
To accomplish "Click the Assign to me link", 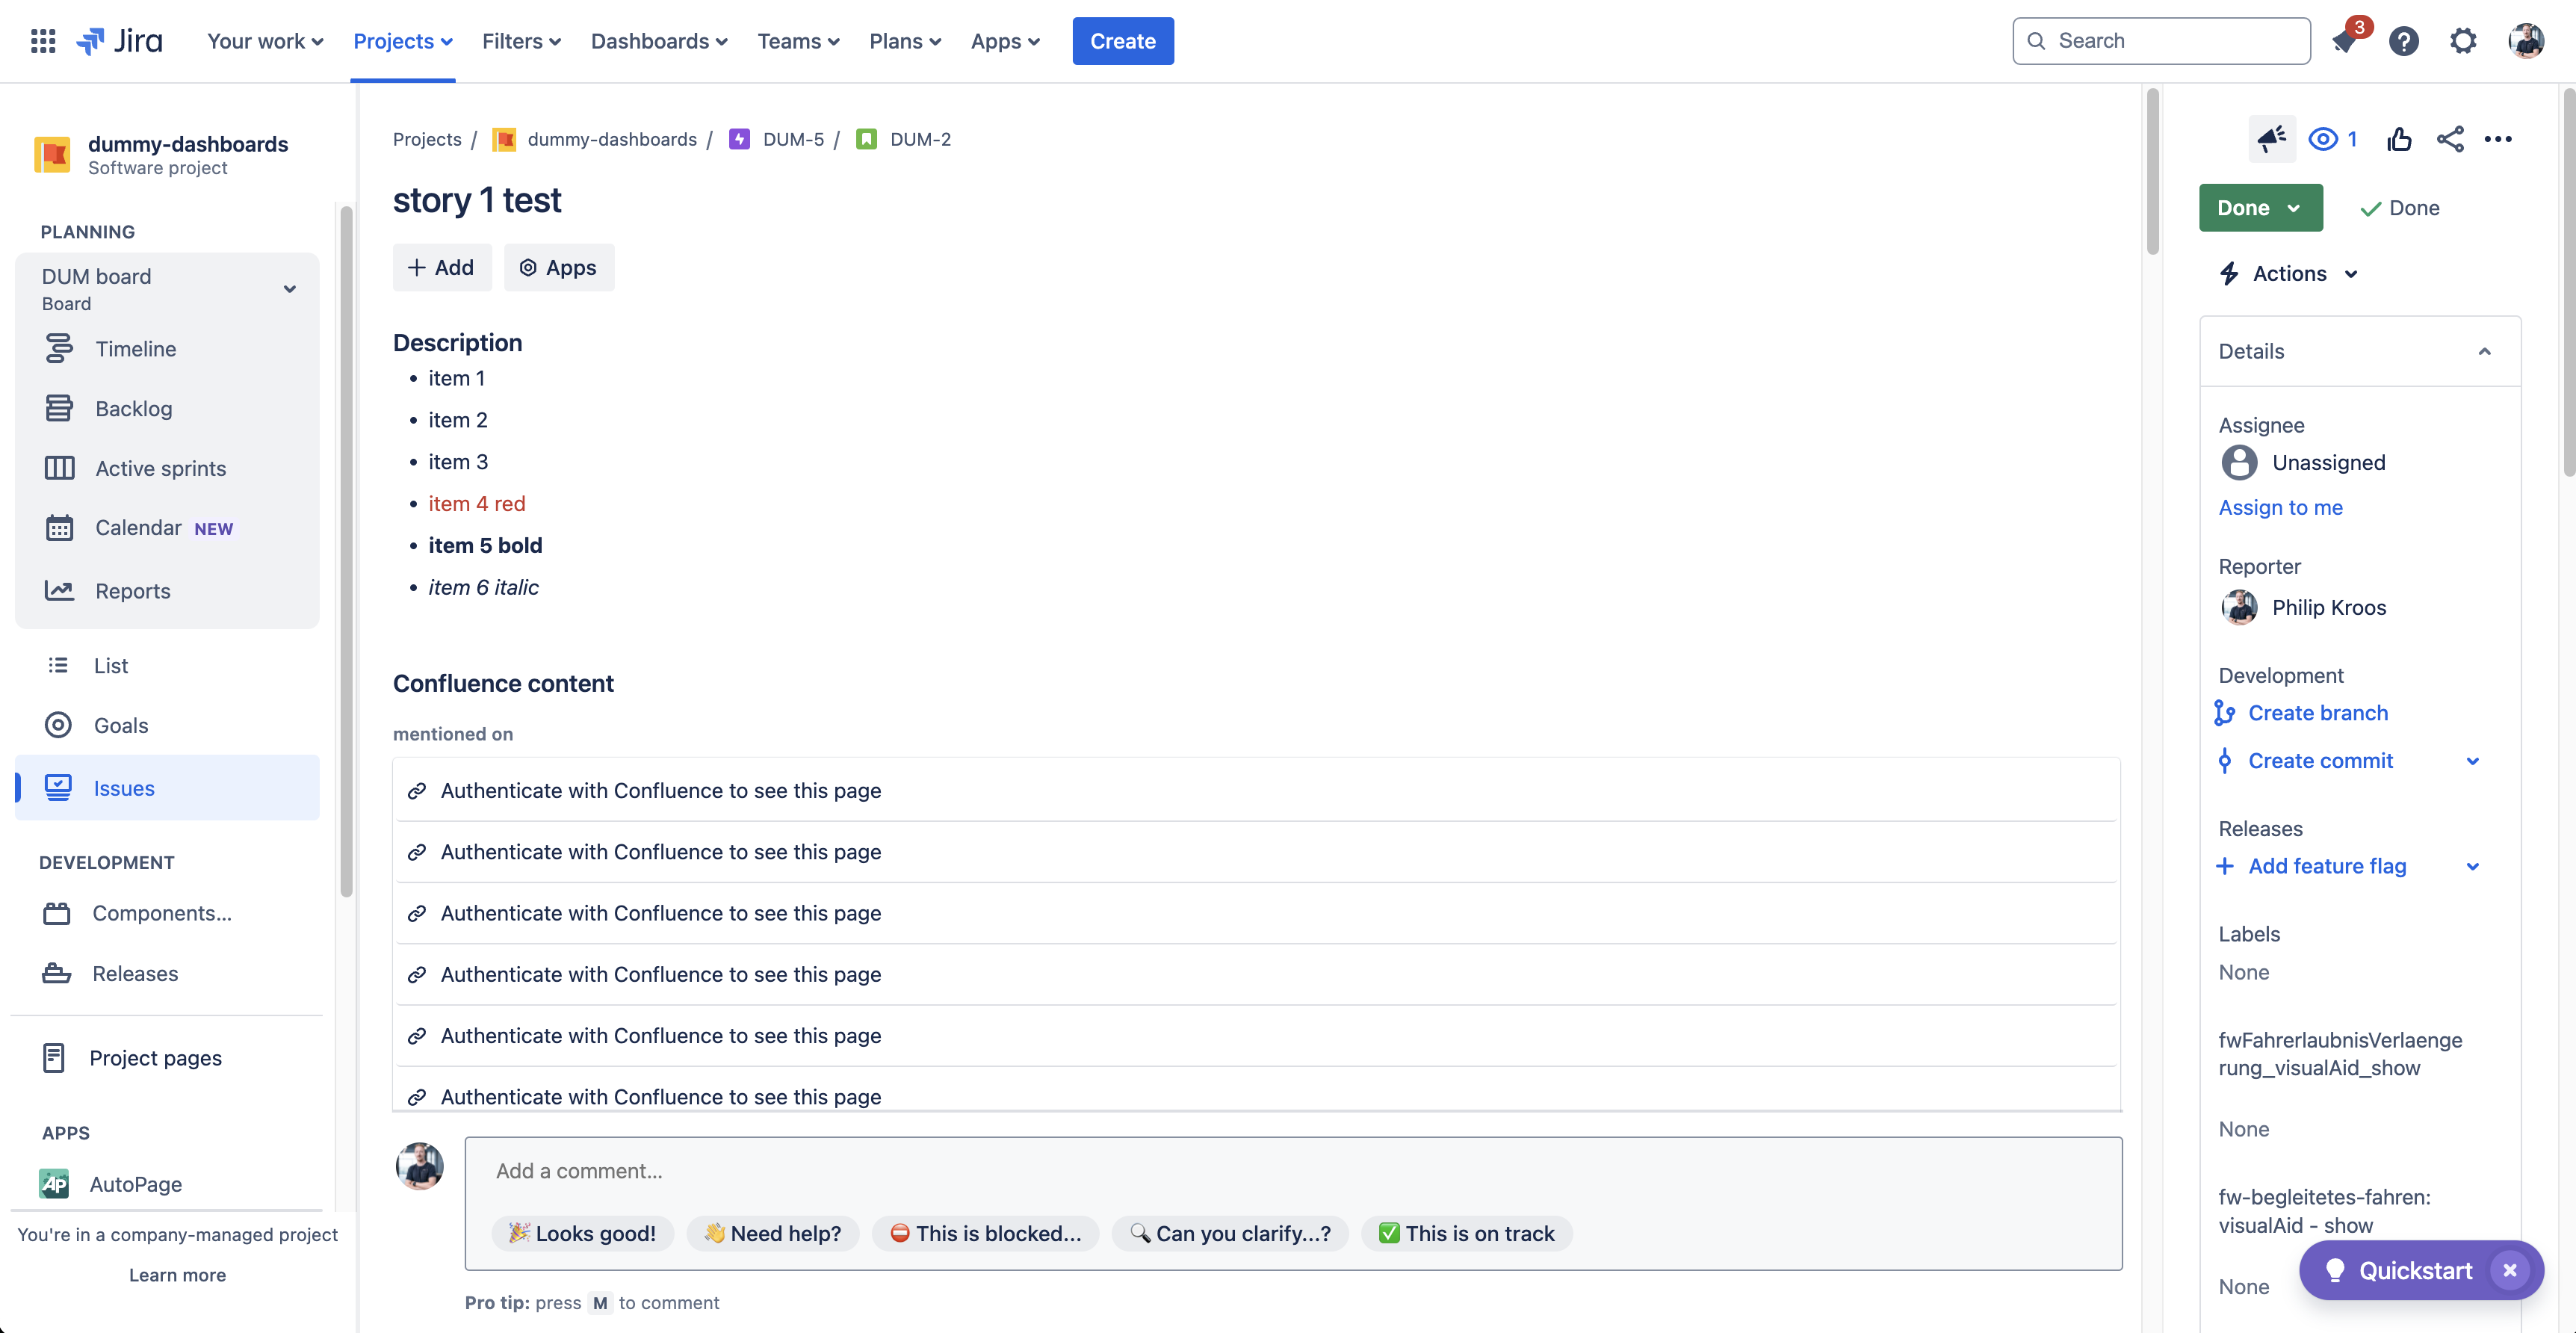I will (2281, 507).
